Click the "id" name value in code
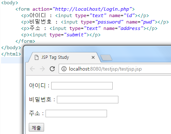The image size is (171, 134). 129,16
